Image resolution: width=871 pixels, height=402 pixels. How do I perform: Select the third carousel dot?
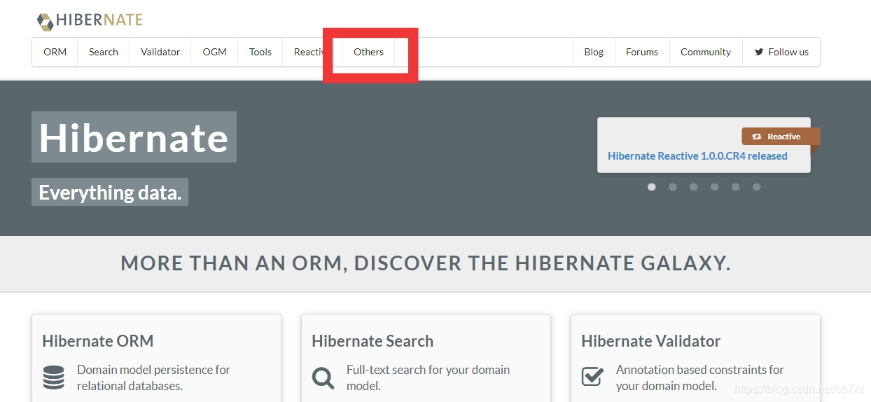[x=694, y=187]
